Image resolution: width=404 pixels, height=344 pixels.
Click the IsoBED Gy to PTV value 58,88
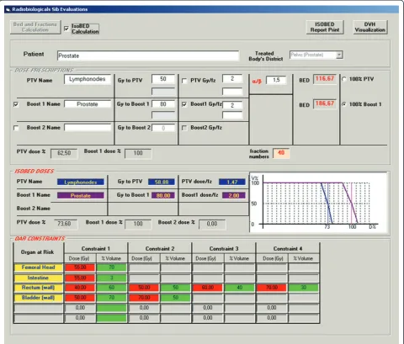click(162, 183)
